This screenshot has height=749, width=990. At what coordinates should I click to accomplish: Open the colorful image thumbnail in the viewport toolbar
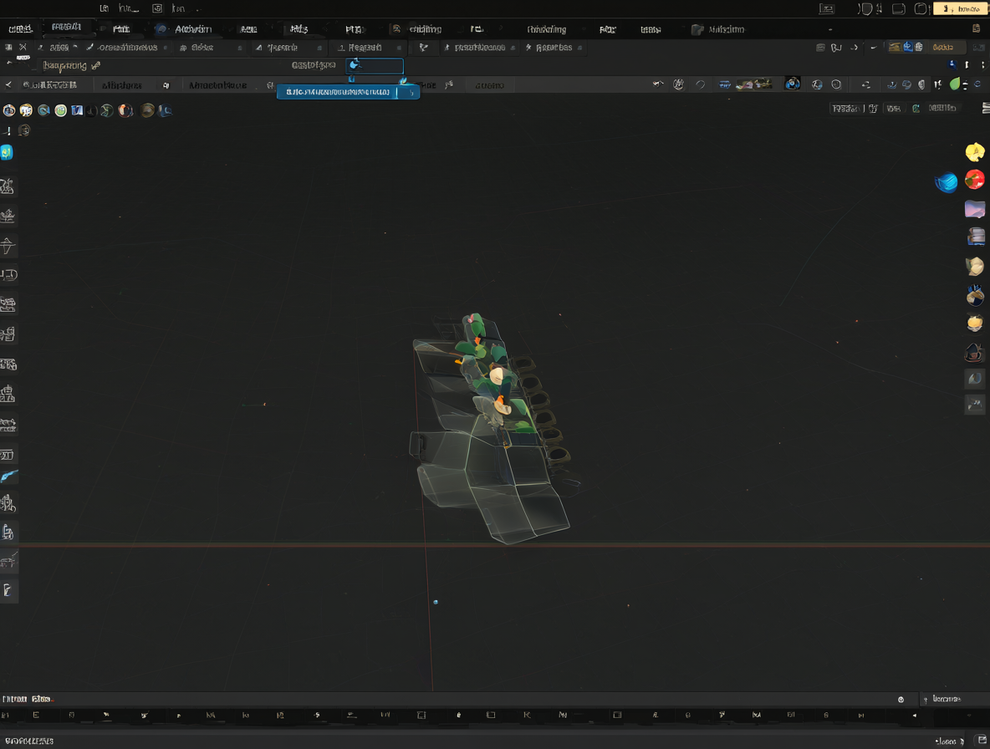coord(753,84)
